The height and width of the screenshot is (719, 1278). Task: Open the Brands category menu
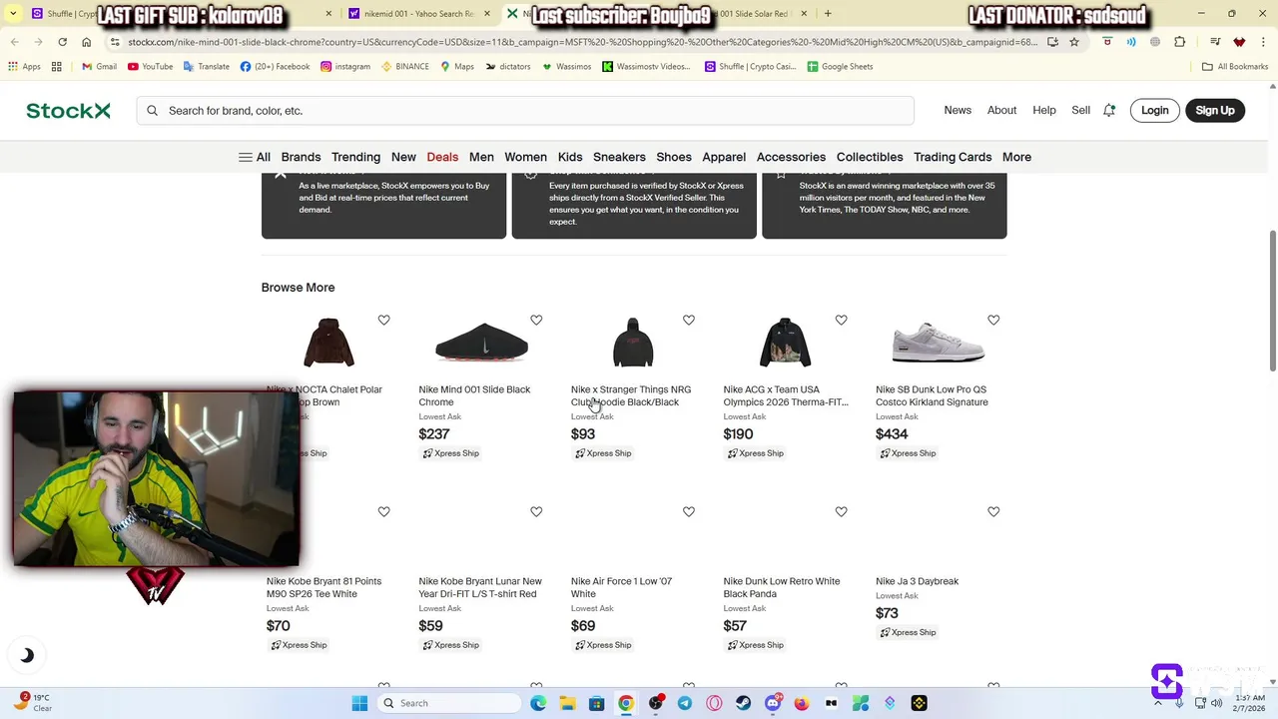[301, 157]
